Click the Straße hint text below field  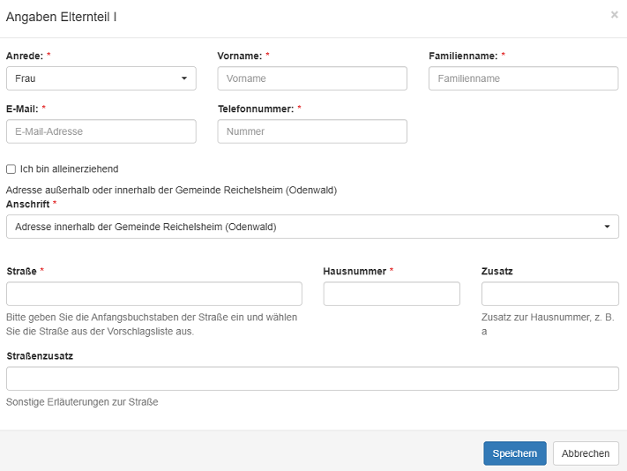pyautogui.click(x=152, y=325)
